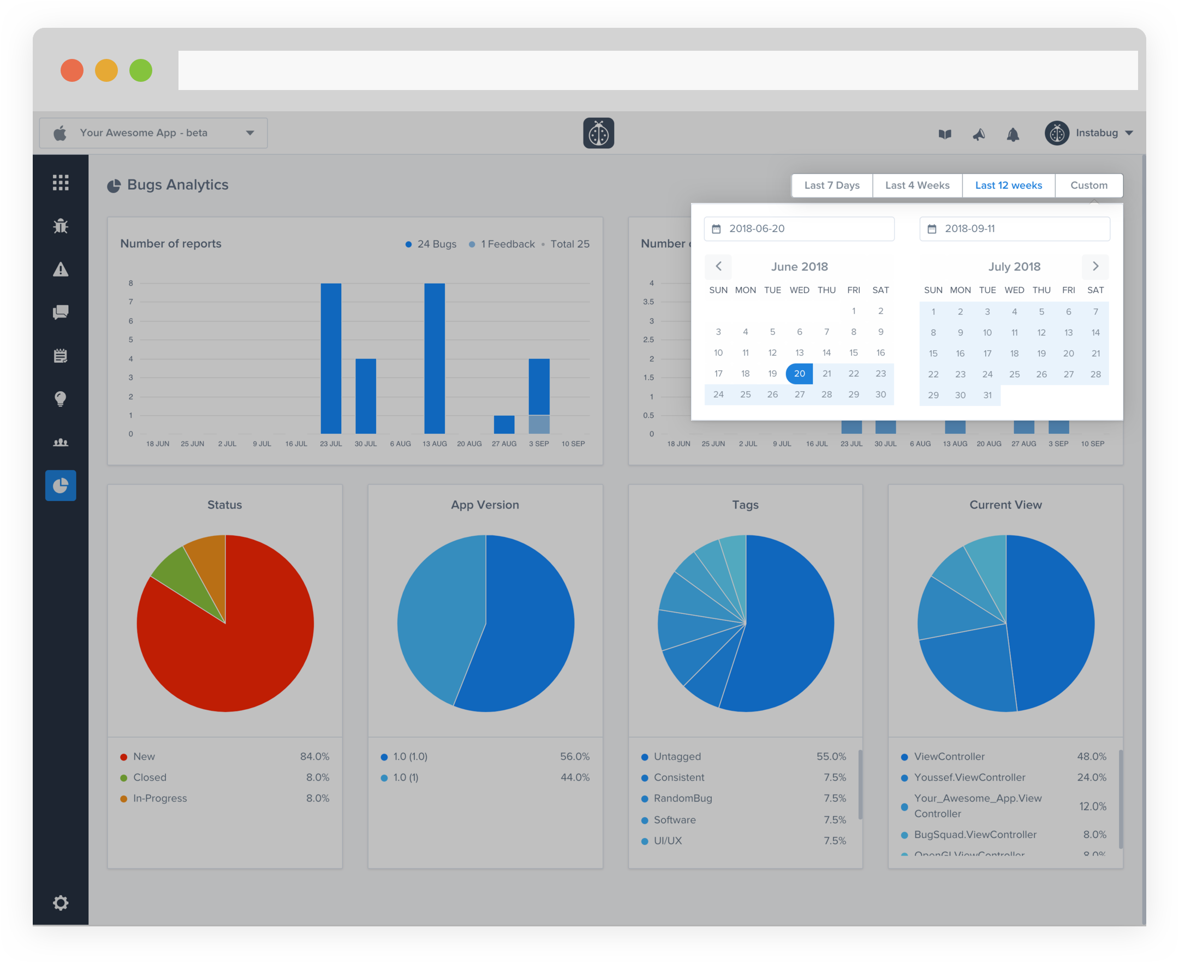The height and width of the screenshot is (964, 1179).
Task: Click the Current View legend scrollbar
Action: tap(1121, 799)
